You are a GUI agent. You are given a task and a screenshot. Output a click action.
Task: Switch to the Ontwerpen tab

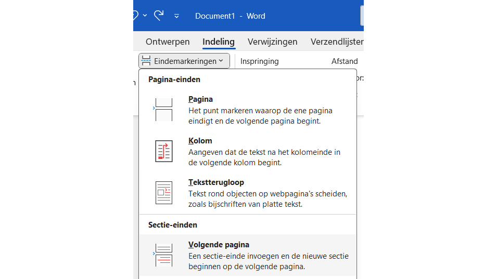point(168,42)
